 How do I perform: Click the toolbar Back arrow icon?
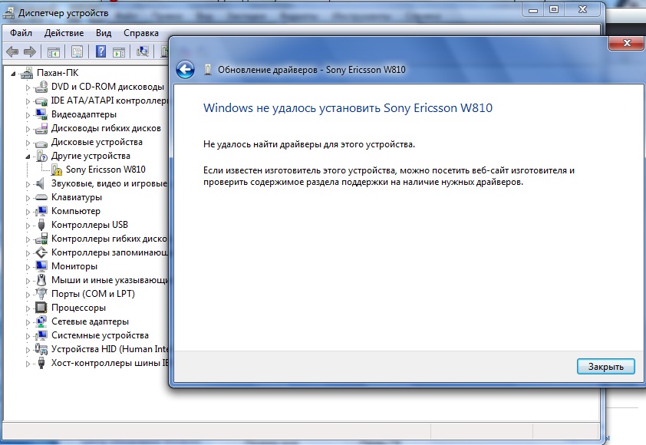click(12, 52)
